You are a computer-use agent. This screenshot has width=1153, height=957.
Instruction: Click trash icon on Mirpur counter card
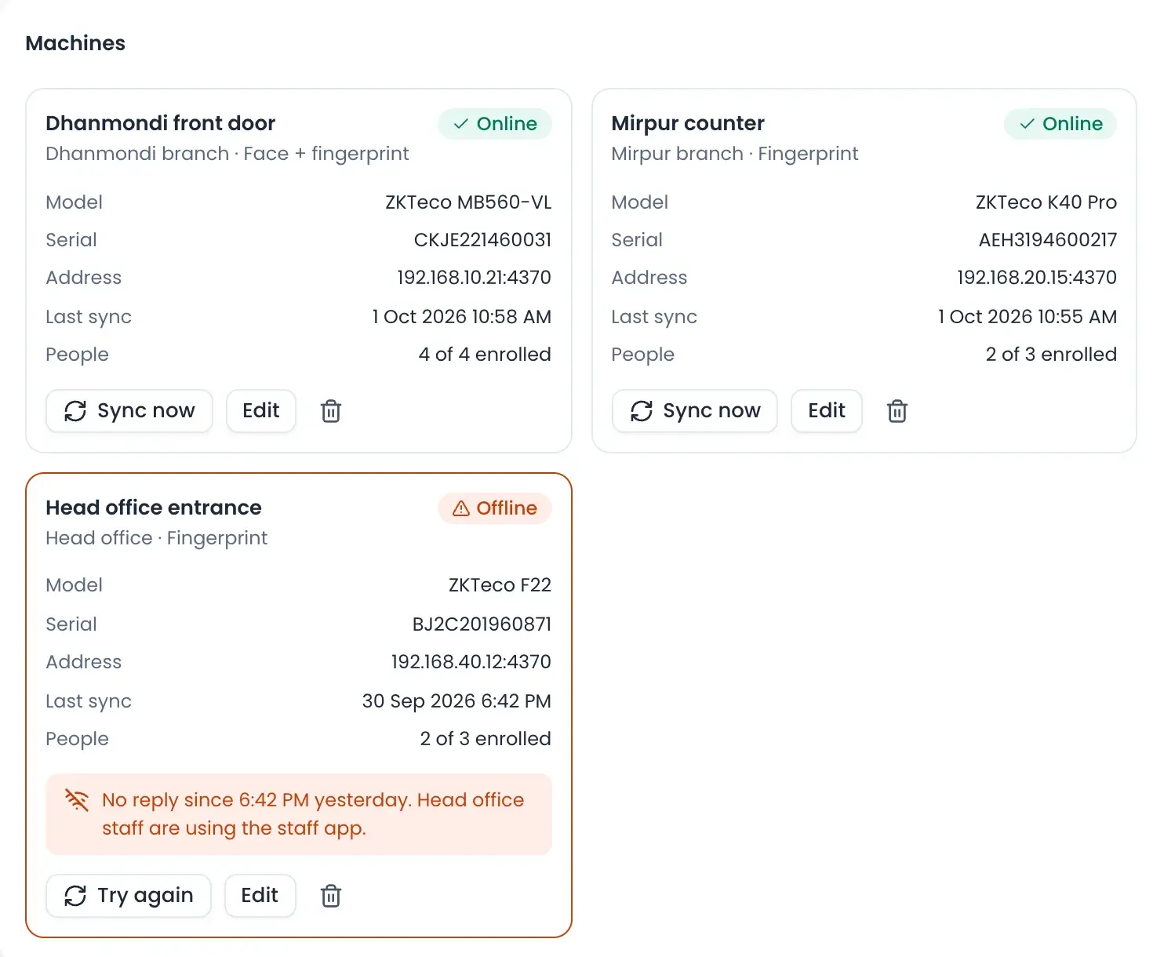click(897, 411)
